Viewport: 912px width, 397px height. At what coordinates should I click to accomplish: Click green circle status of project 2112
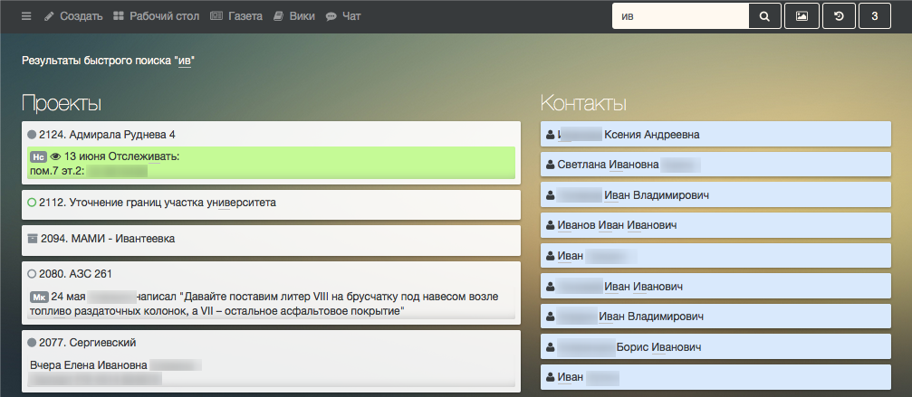[x=32, y=203]
